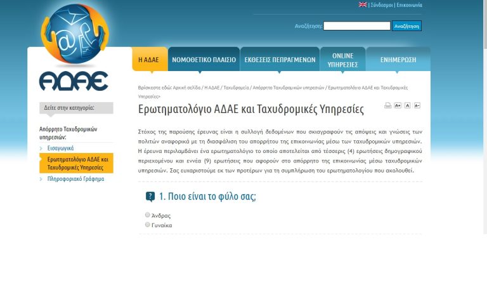This screenshot has width=487, height=285.
Task: Click the print page icon
Action: pyautogui.click(x=387, y=105)
